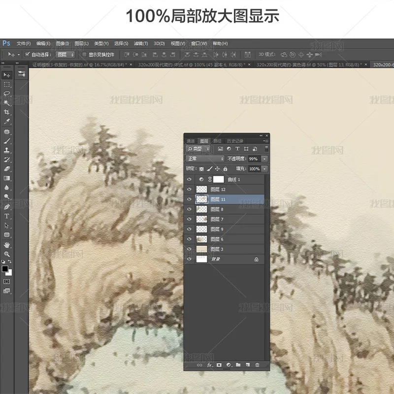Image resolution: width=394 pixels, height=394 pixels.
Task: Select the Crop tool
Action: click(7, 112)
